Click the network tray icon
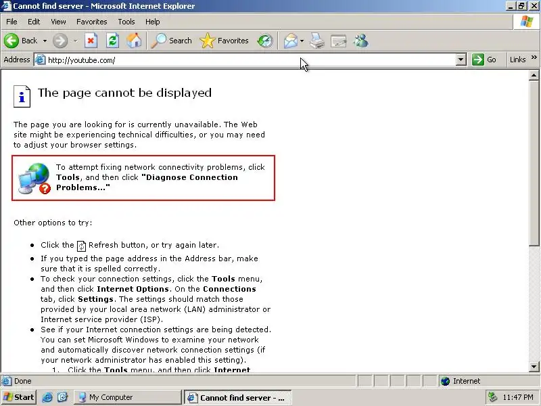Viewport: 541px width, 406px height. click(x=493, y=397)
